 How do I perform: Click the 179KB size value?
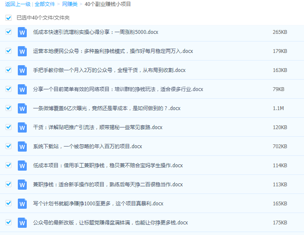pos(280,51)
